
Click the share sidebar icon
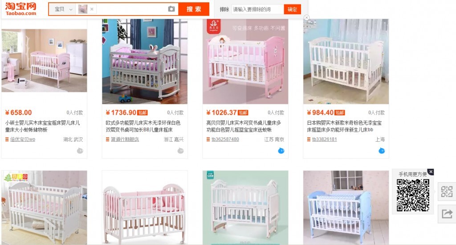[447, 214]
